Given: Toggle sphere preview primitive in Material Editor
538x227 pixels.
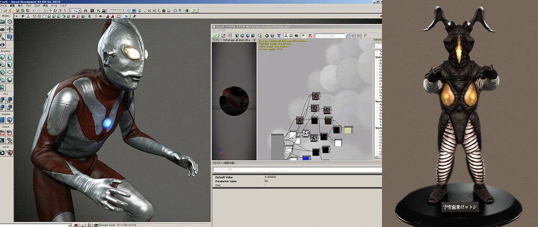Looking at the screenshot, I should (248, 35).
